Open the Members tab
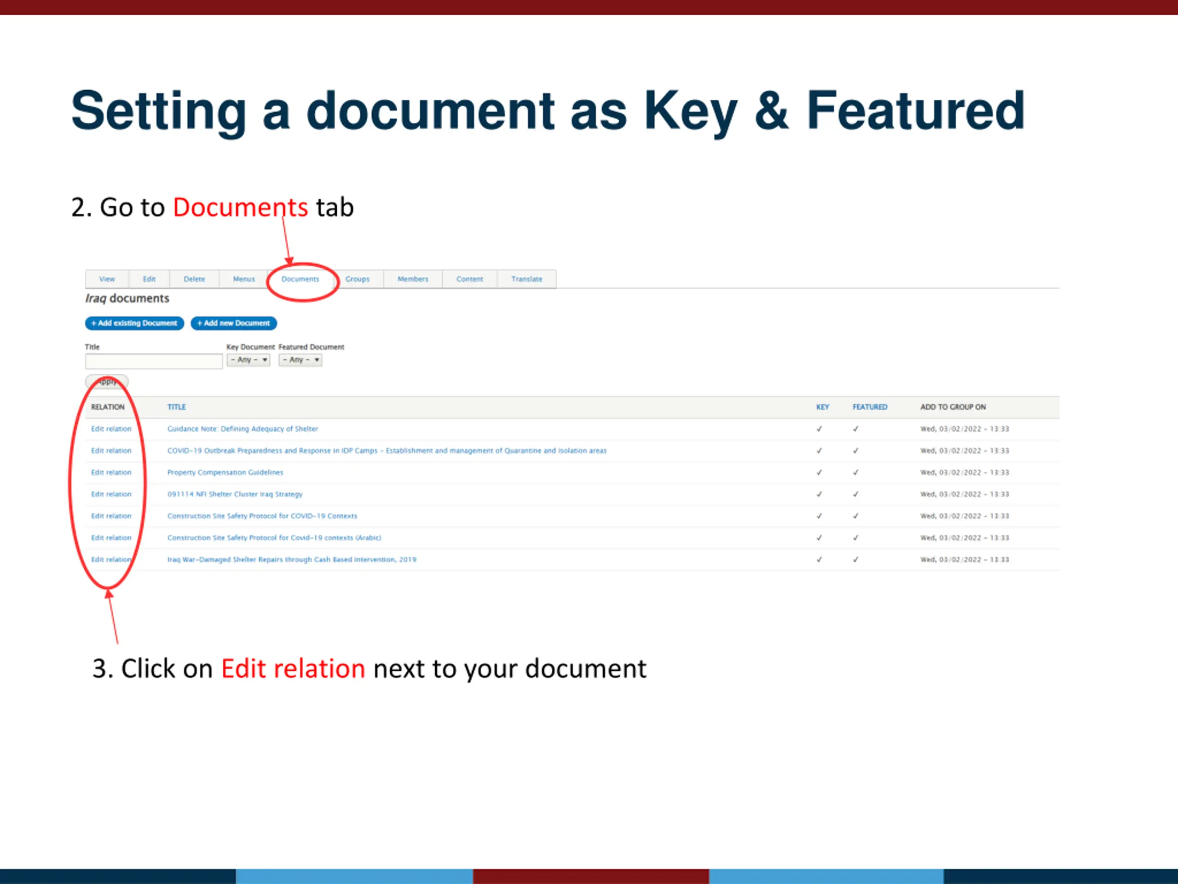 [413, 279]
